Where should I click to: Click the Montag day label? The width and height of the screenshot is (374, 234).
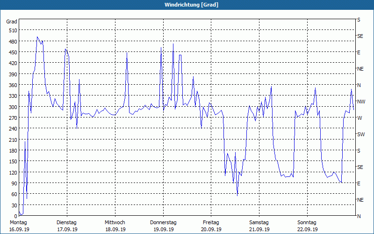[x=18, y=223]
